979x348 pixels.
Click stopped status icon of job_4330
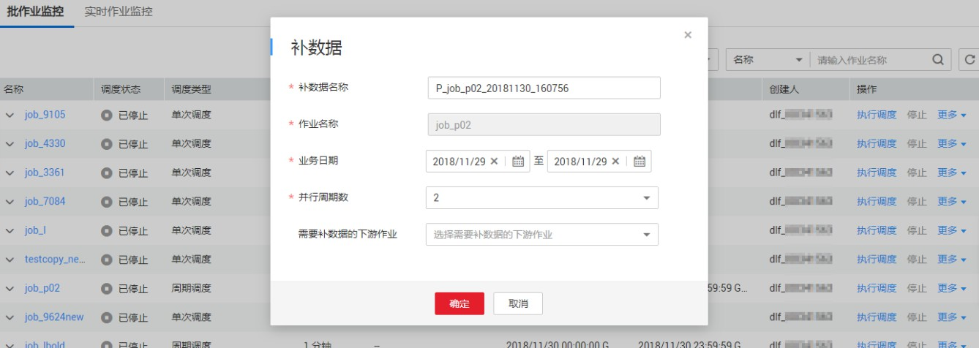click(107, 144)
